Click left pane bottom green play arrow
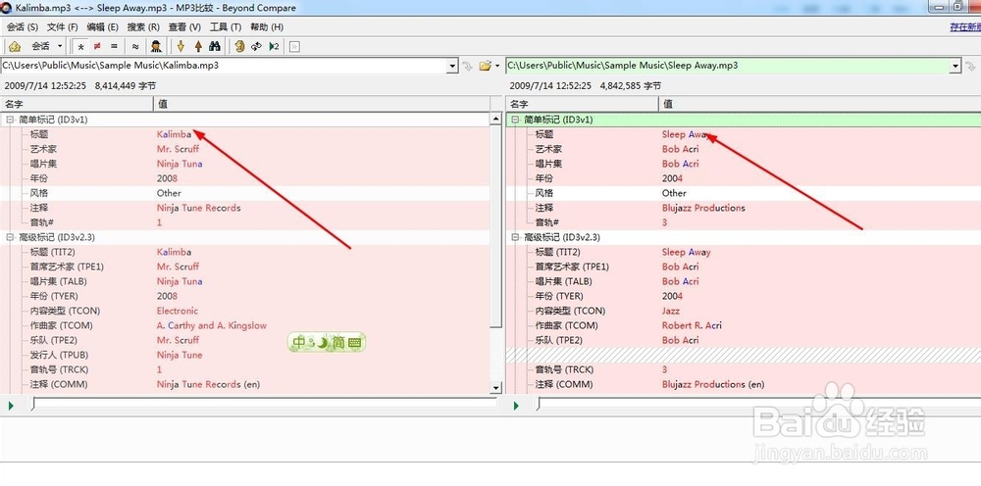 11,406
